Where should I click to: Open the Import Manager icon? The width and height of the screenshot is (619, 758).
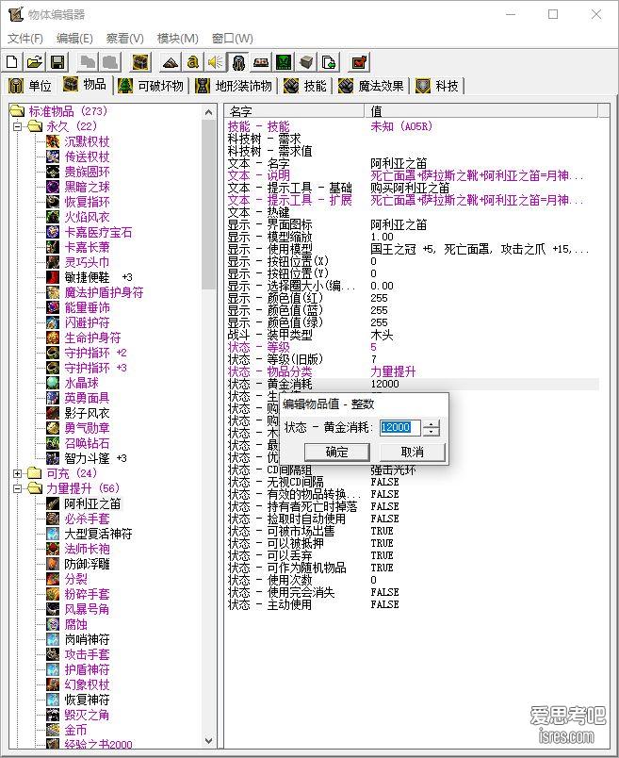tap(329, 62)
